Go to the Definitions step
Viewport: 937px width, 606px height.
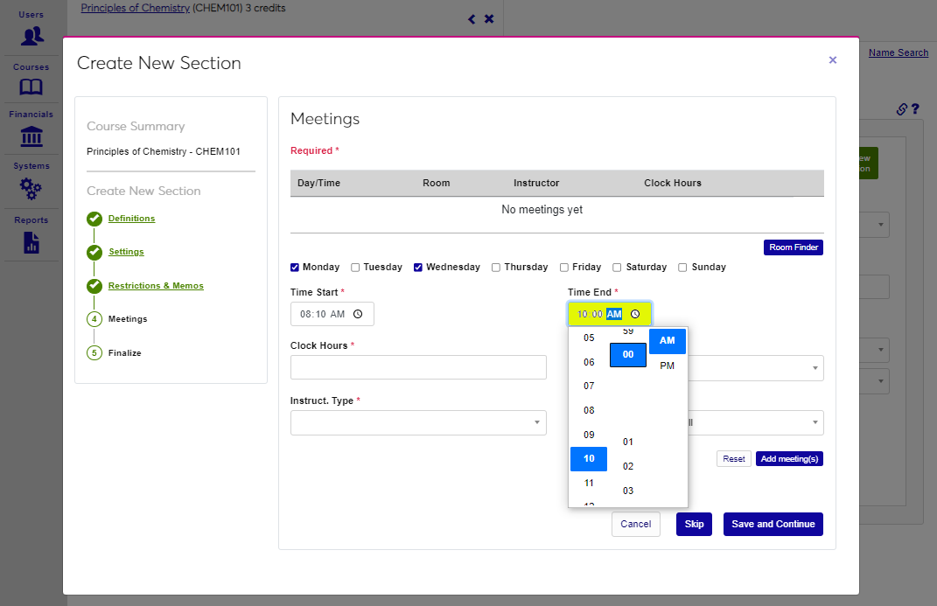131,219
